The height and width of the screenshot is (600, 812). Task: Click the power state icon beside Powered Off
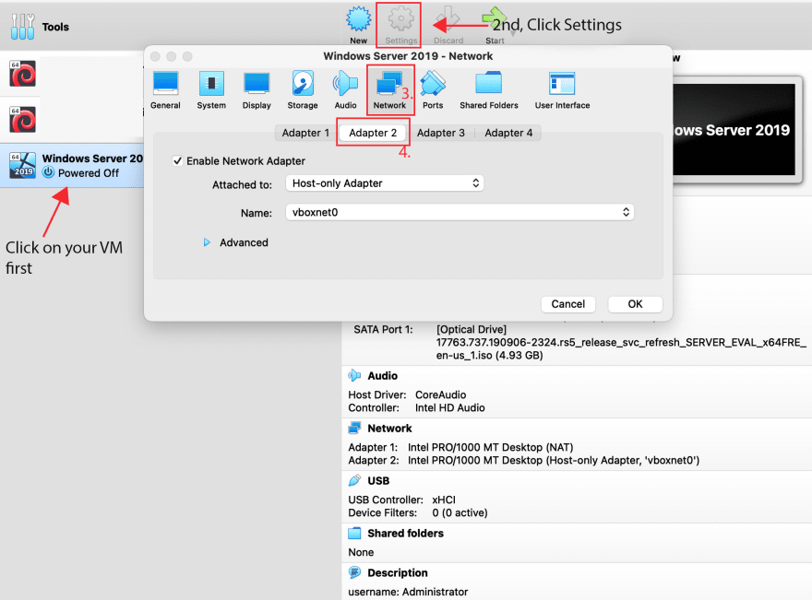48,172
